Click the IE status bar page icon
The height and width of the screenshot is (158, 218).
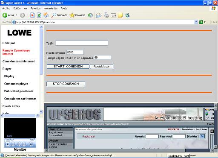(x=2, y=155)
